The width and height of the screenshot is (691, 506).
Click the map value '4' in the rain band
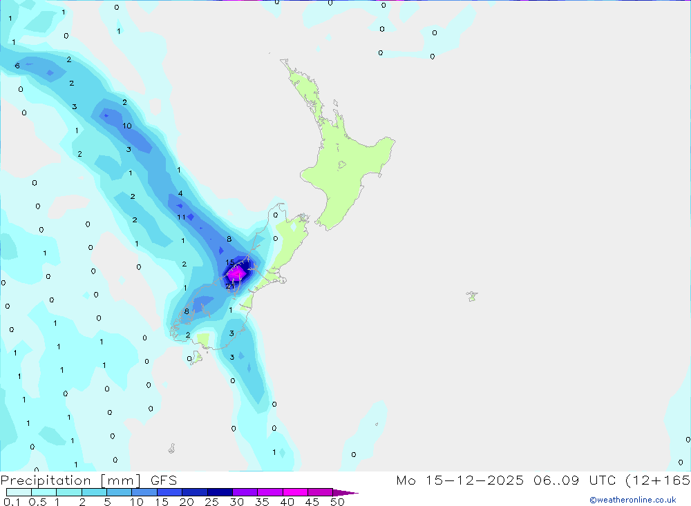(180, 193)
